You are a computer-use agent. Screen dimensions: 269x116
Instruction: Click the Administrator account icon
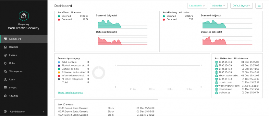(x=5, y=111)
